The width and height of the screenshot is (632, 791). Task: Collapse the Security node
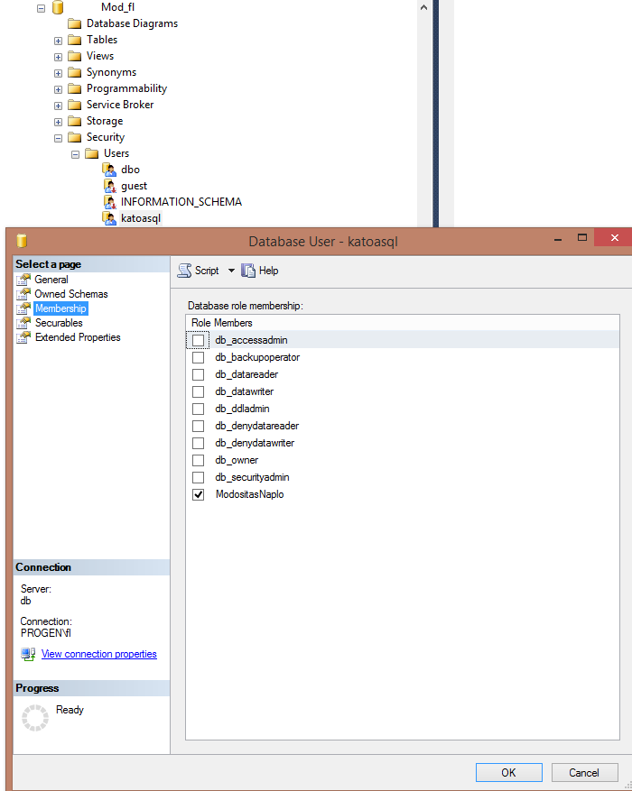[58, 138]
